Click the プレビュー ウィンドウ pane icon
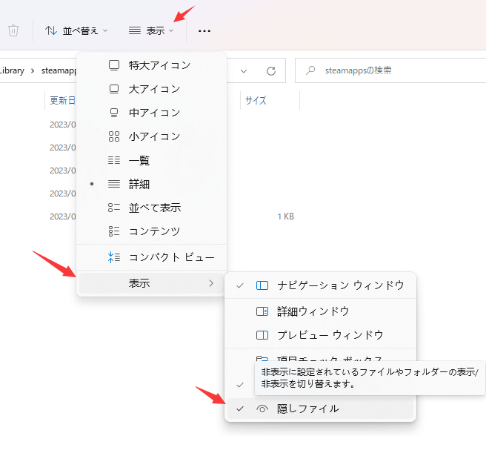The image size is (486, 453). [x=262, y=335]
